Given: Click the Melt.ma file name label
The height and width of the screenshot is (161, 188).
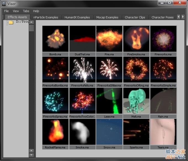Looking at the screenshot, I should pyautogui.click(x=136, y=116).
